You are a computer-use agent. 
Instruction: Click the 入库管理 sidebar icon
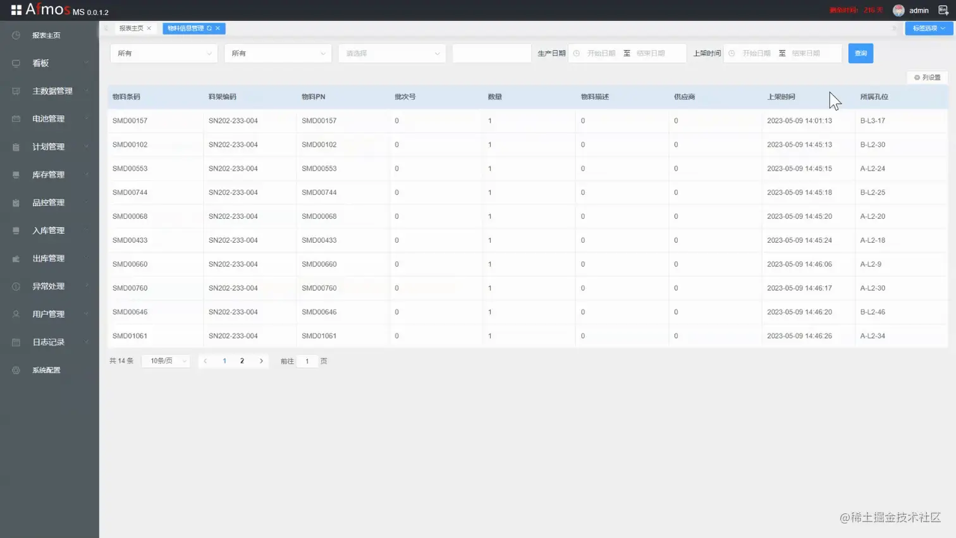(x=16, y=231)
